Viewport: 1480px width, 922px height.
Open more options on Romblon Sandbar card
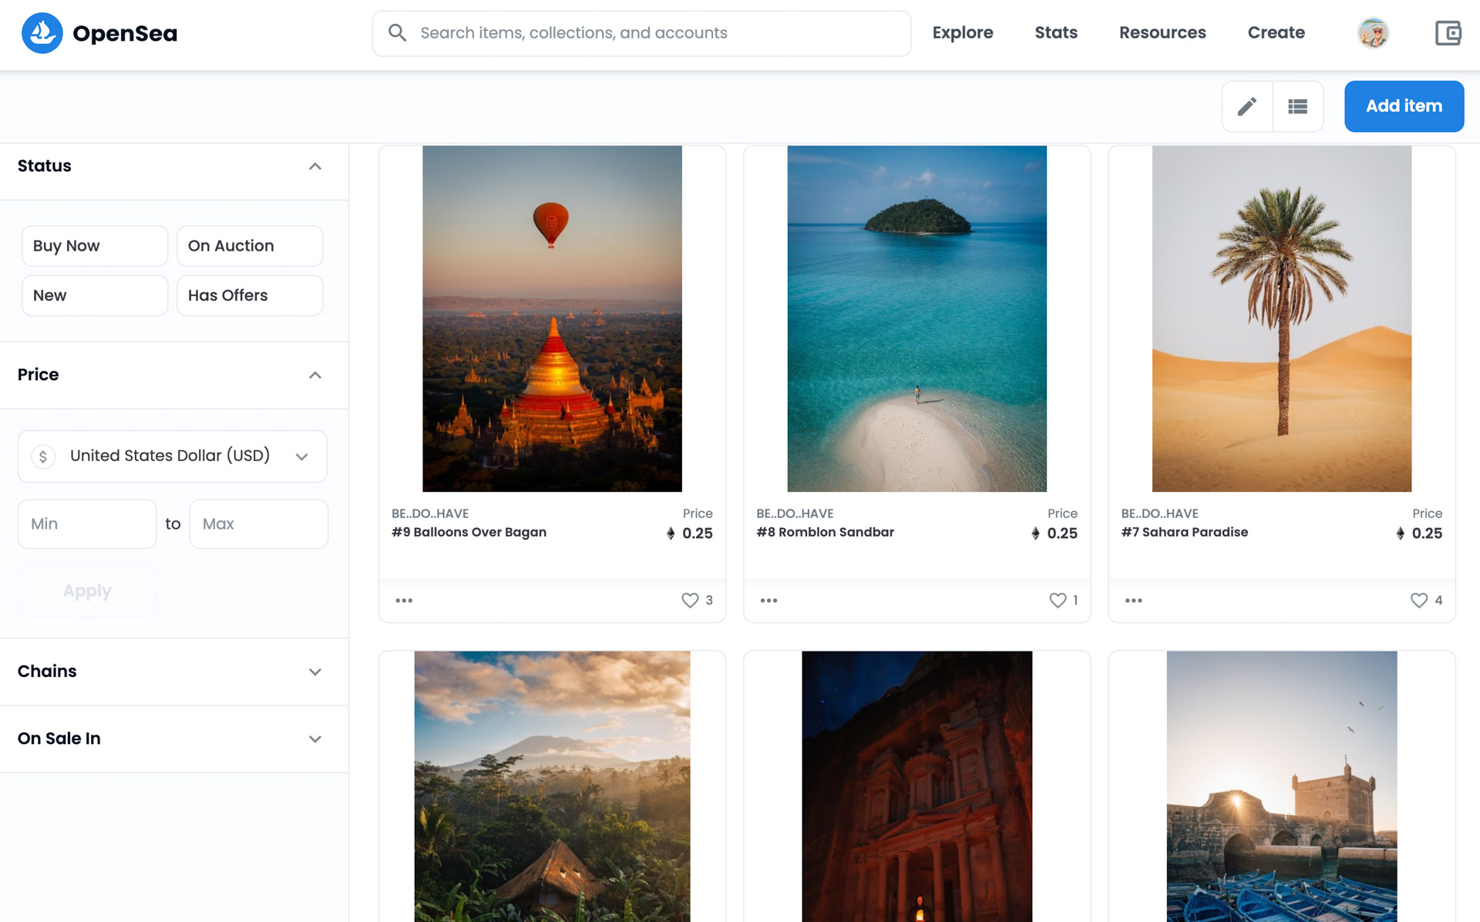[769, 600]
